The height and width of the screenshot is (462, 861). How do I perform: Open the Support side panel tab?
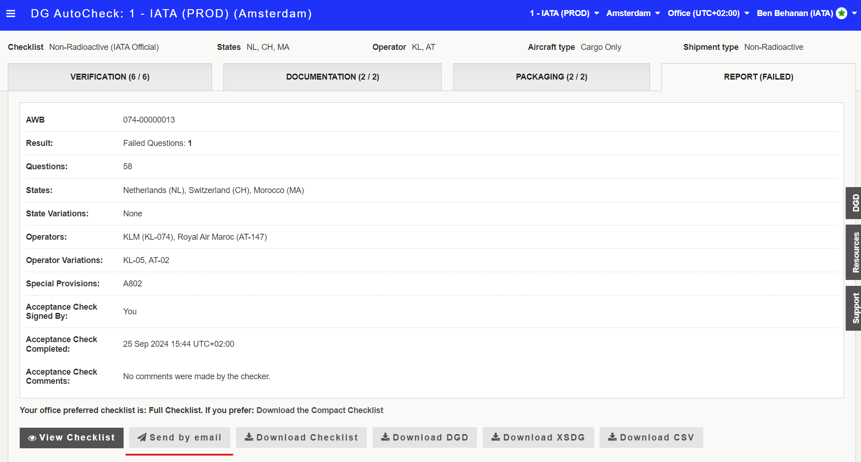point(853,308)
